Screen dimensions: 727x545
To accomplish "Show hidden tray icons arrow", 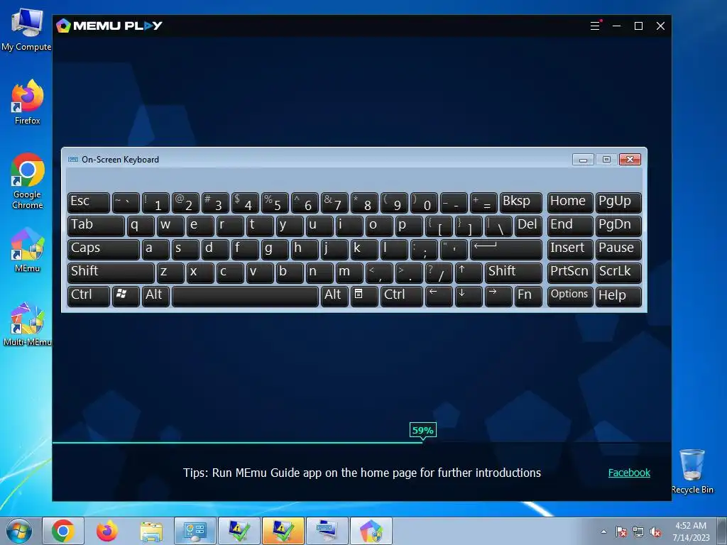I will [603, 532].
